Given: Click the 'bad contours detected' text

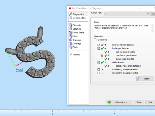Looking at the screenshot, I should click(125, 52).
